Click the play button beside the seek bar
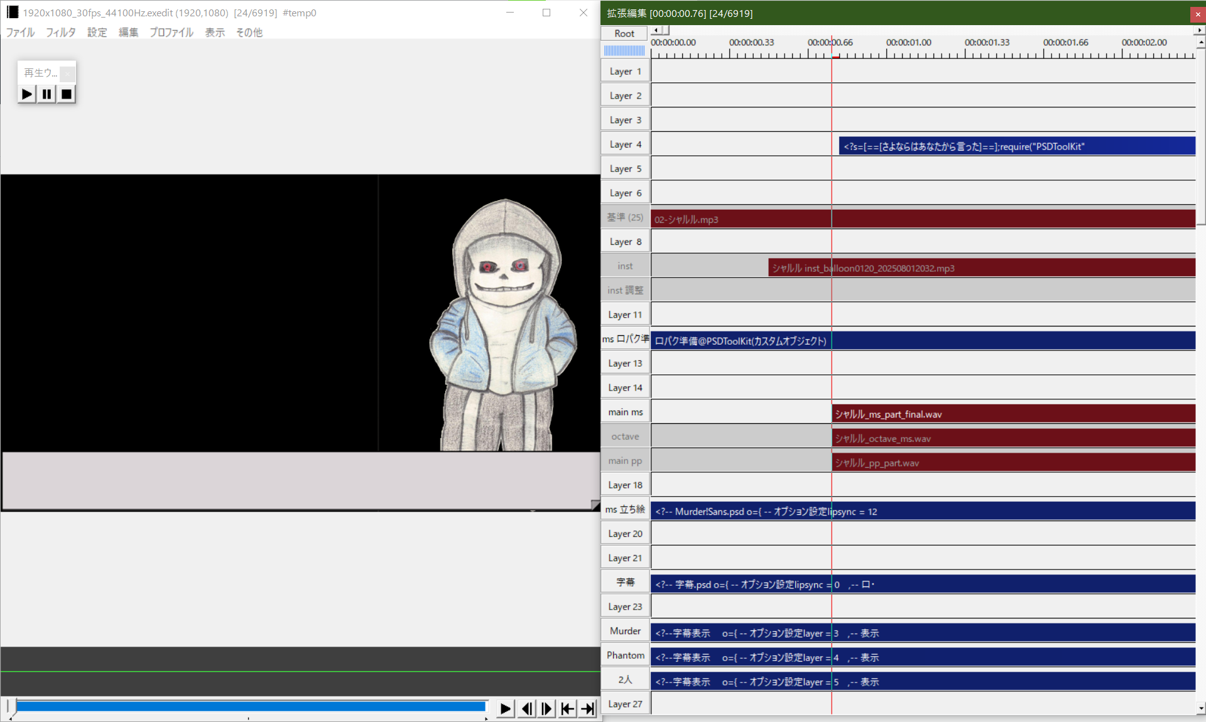1206x722 pixels. click(x=505, y=709)
